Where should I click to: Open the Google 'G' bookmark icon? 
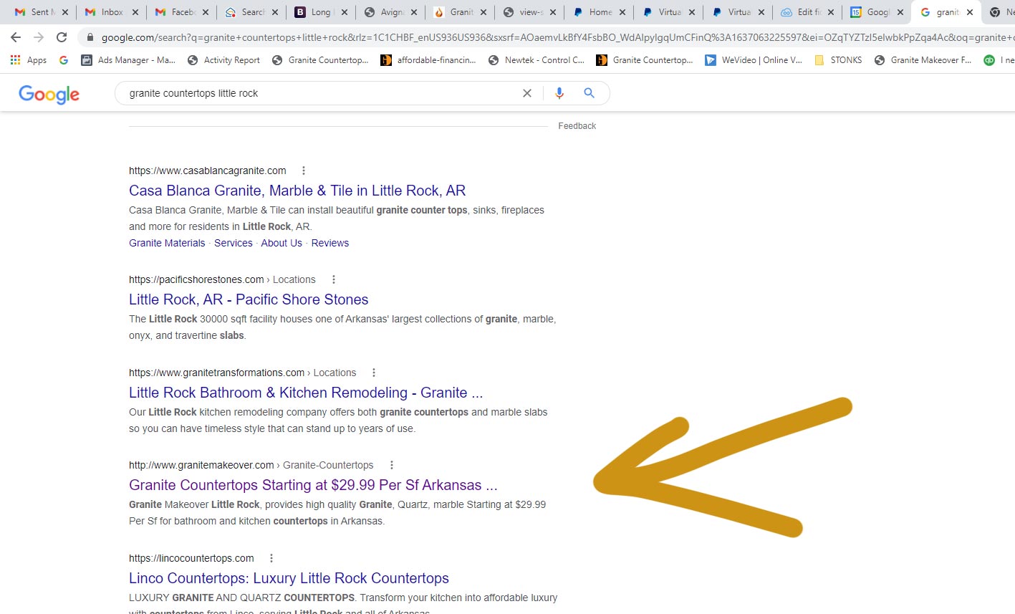tap(64, 60)
